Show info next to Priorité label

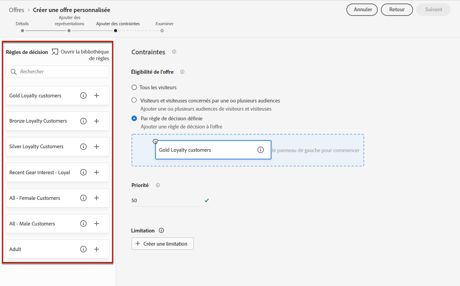[x=158, y=185]
